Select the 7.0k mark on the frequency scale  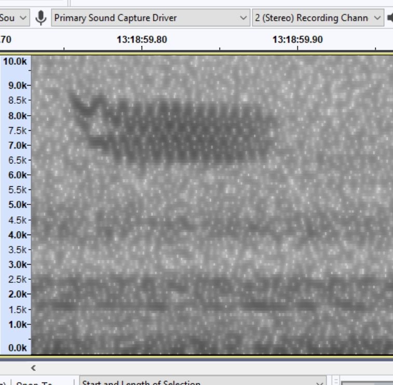(17, 145)
